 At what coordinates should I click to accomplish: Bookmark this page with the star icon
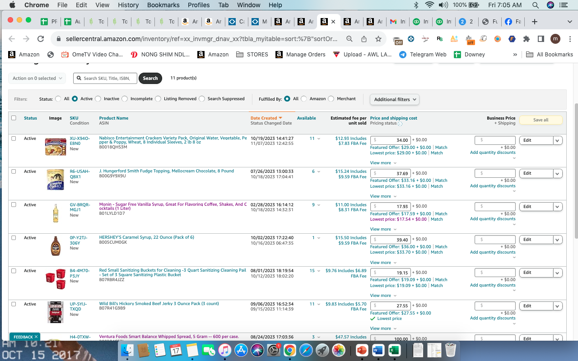pyautogui.click(x=378, y=39)
